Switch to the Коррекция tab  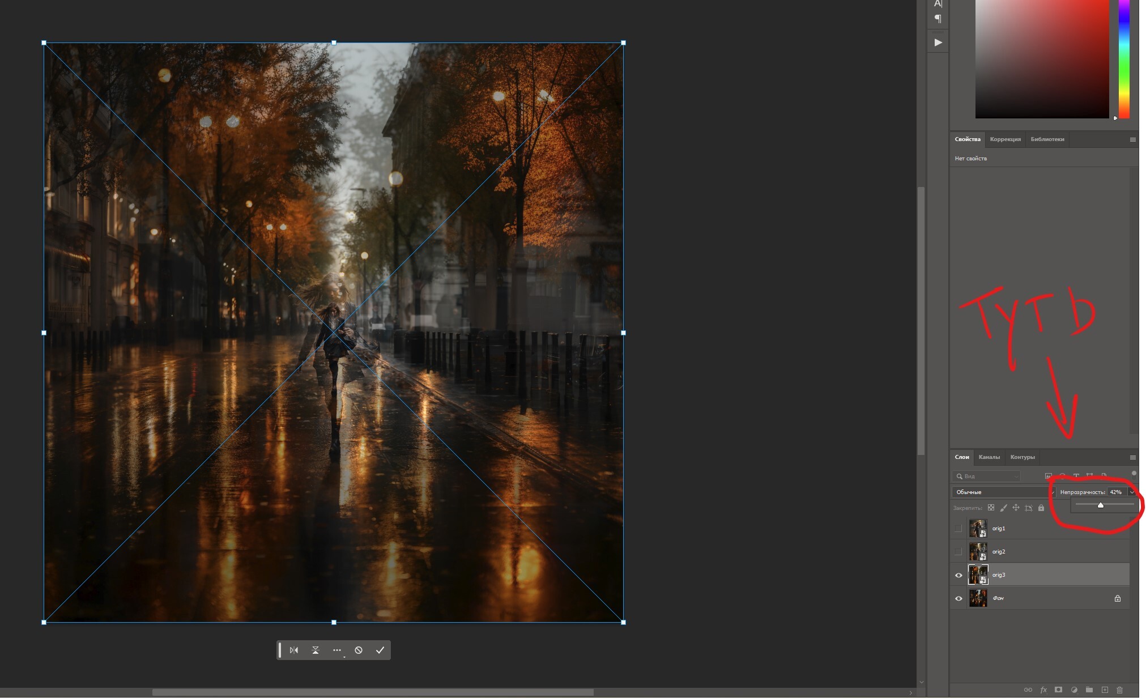coord(1005,139)
